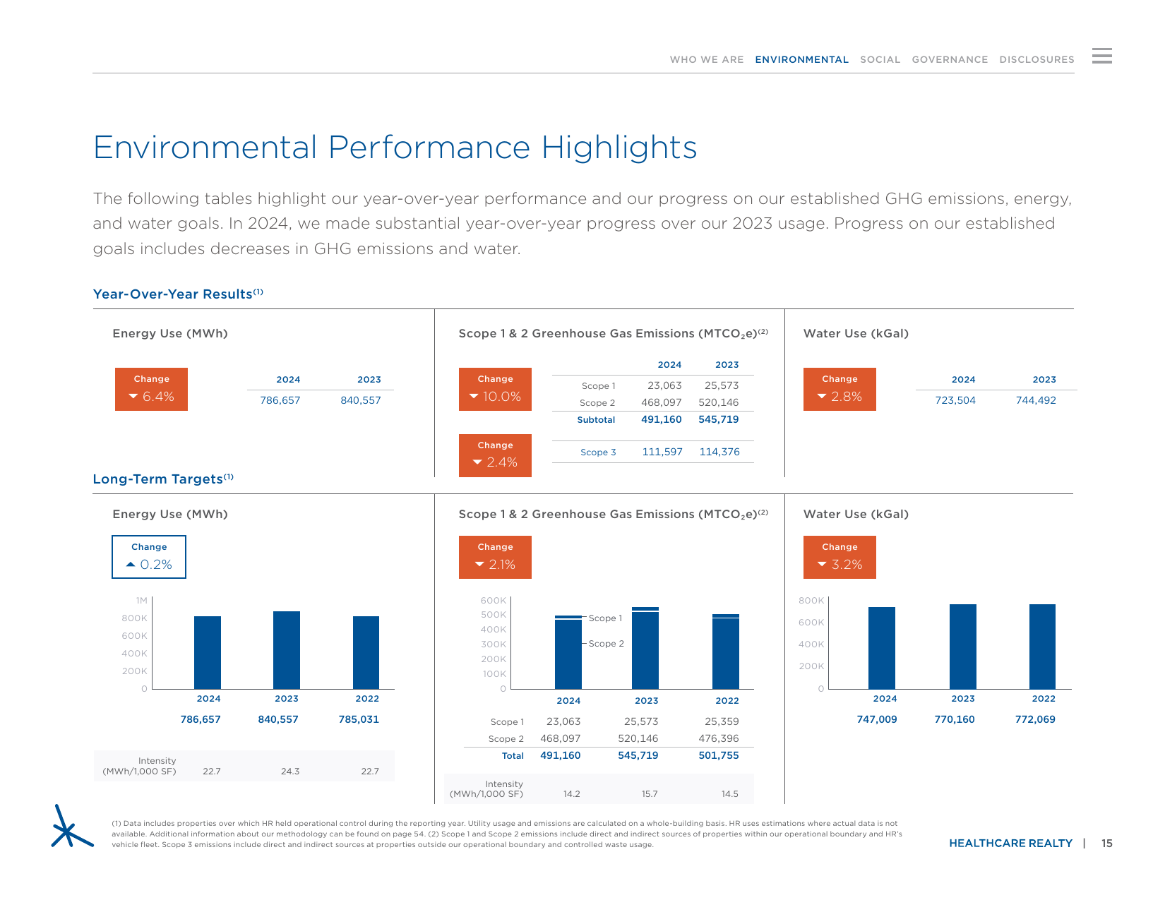Screen dimensions: 1165x900
Task: Select the Scope 3 value 111,597
Action: (x=662, y=452)
